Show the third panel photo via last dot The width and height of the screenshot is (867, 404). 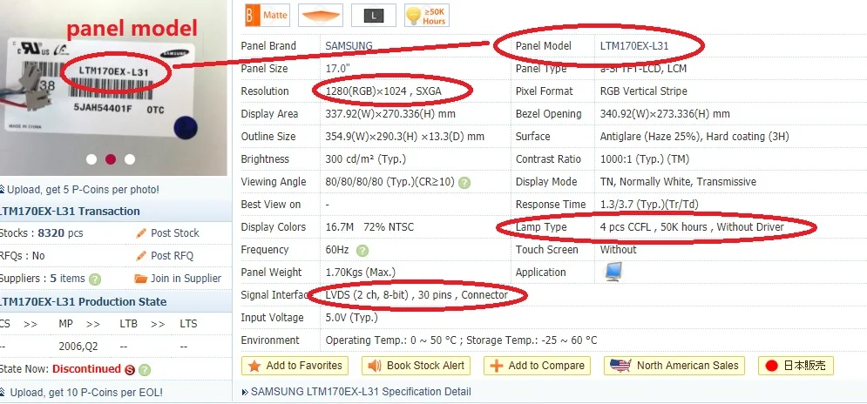pos(130,159)
